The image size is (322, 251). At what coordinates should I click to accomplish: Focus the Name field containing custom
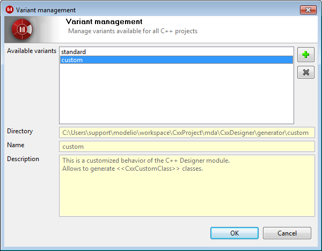pyautogui.click(x=187, y=147)
